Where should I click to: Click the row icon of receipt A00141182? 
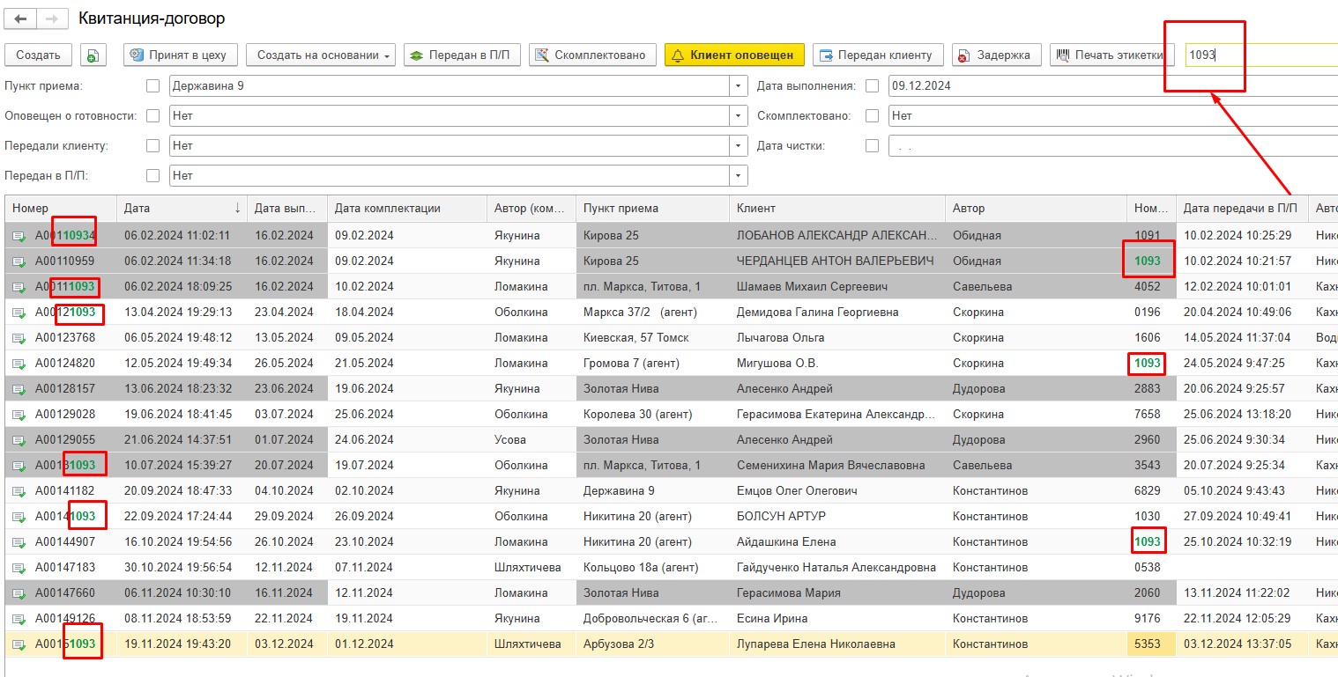click(19, 491)
